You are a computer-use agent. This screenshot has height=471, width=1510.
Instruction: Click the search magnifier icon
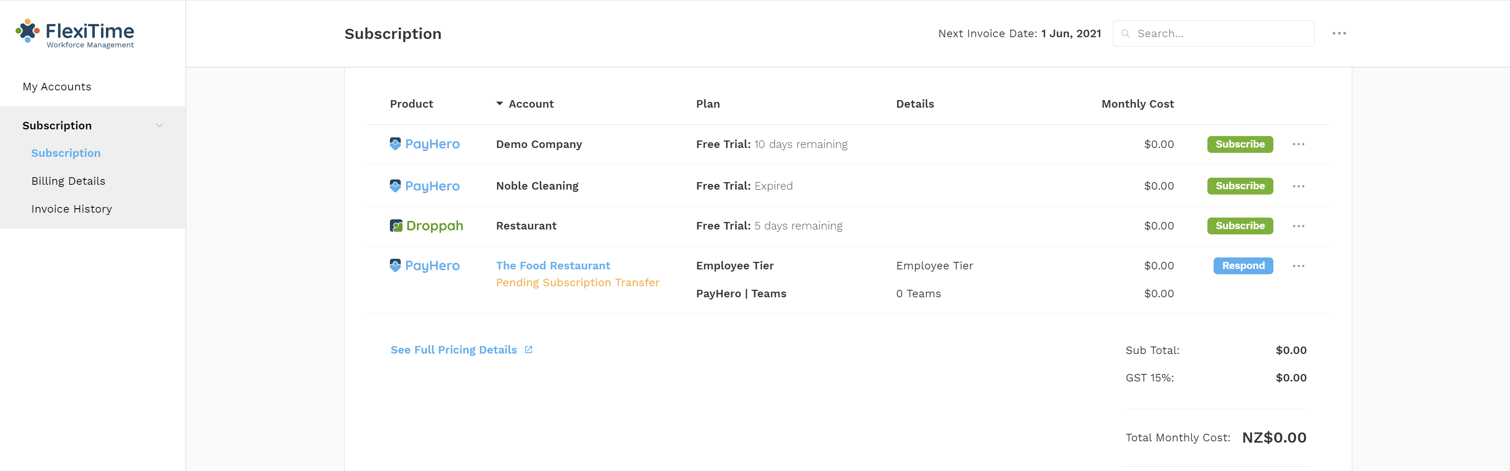point(1125,33)
